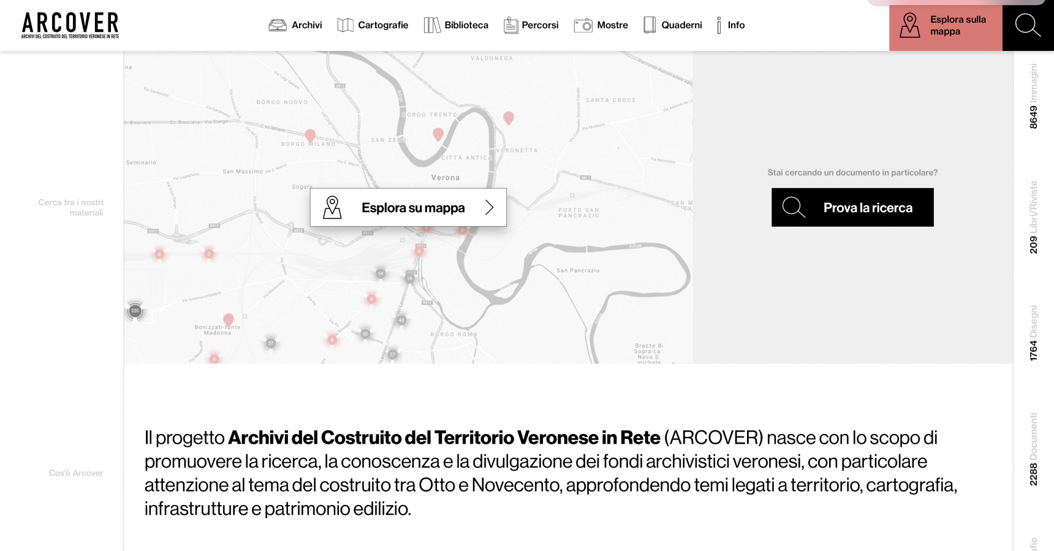
Task: Open the ARCOVER home logo
Action: (x=70, y=25)
